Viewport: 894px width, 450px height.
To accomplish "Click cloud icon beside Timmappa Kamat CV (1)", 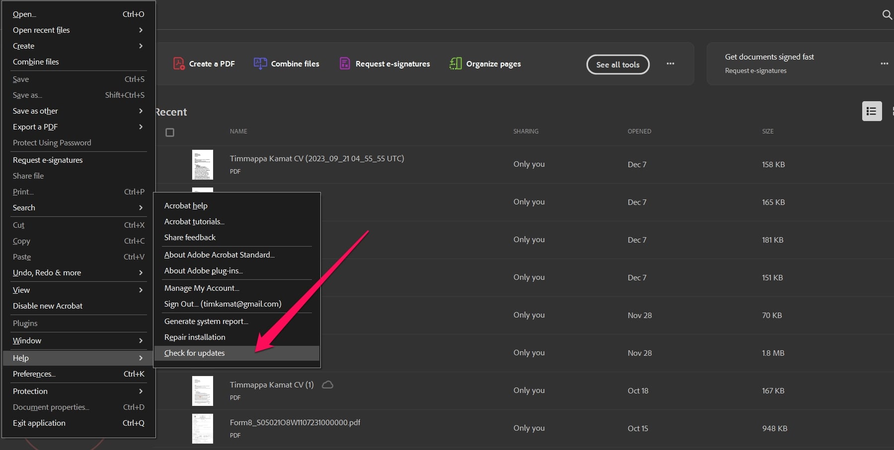I will point(327,385).
